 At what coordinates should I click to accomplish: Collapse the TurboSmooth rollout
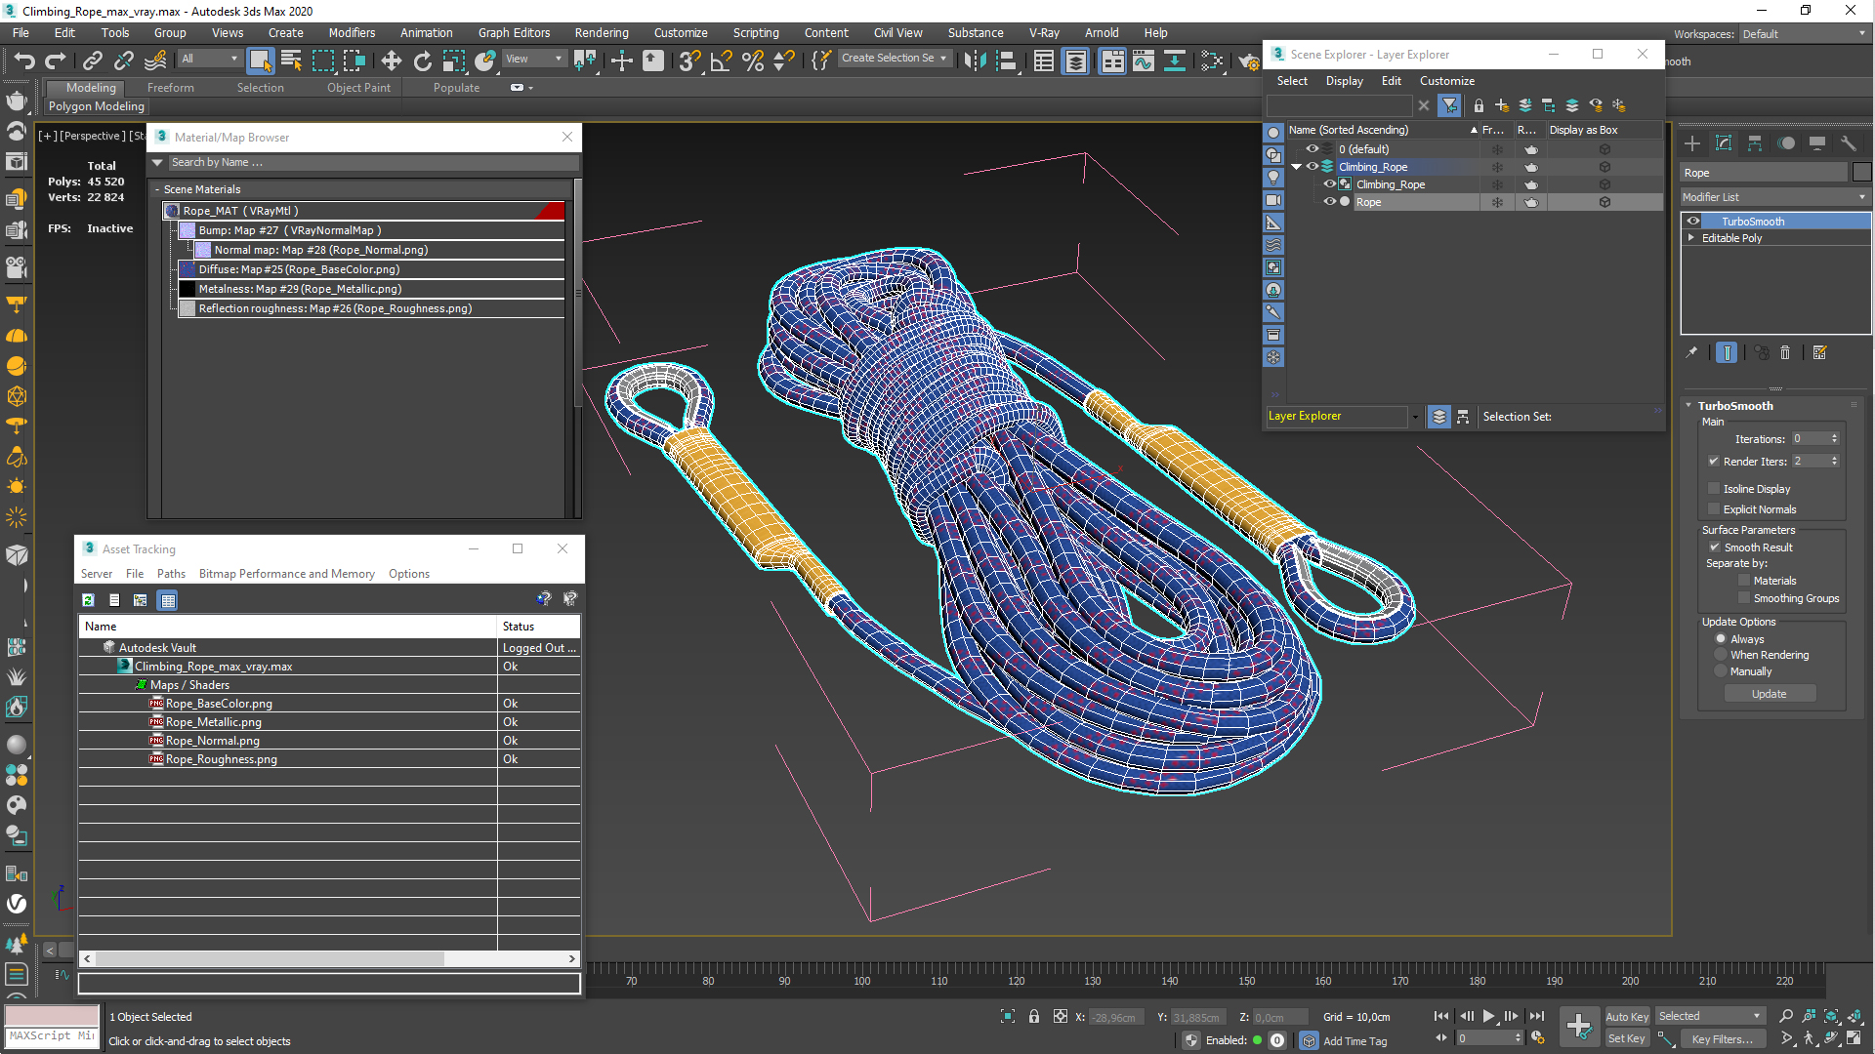[x=1688, y=405]
